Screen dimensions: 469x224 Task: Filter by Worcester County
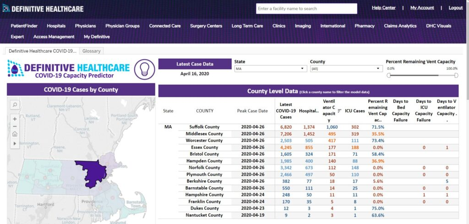tap(204, 140)
